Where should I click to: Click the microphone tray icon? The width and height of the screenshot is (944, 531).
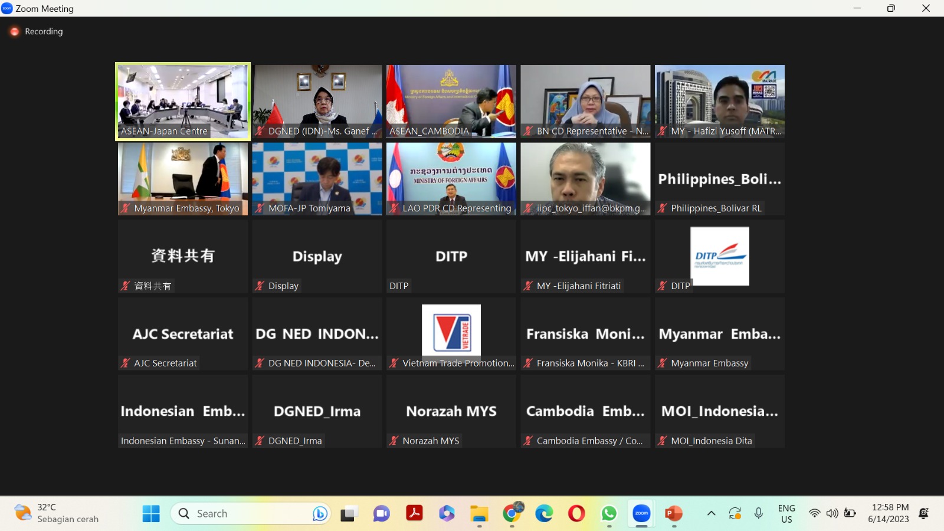coord(759,513)
